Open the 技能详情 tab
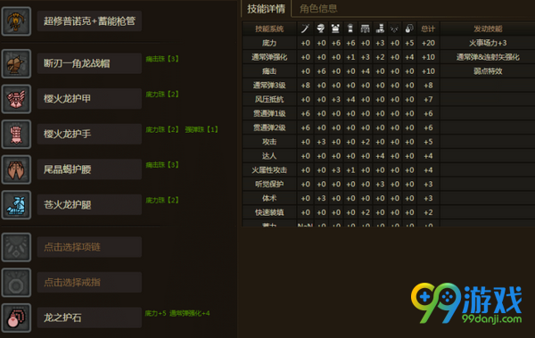Viewport: 535px width, 338px height. [266, 9]
